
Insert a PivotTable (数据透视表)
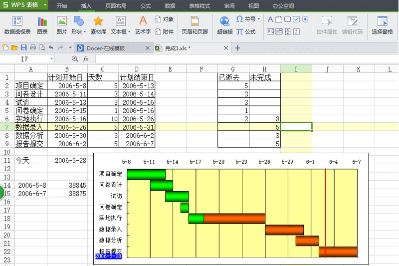pyautogui.click(x=17, y=25)
